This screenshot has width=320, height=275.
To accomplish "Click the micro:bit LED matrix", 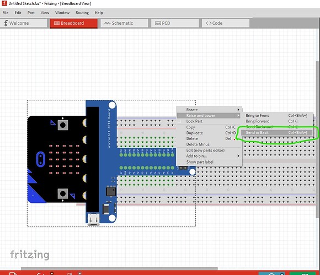I will tap(64, 159).
